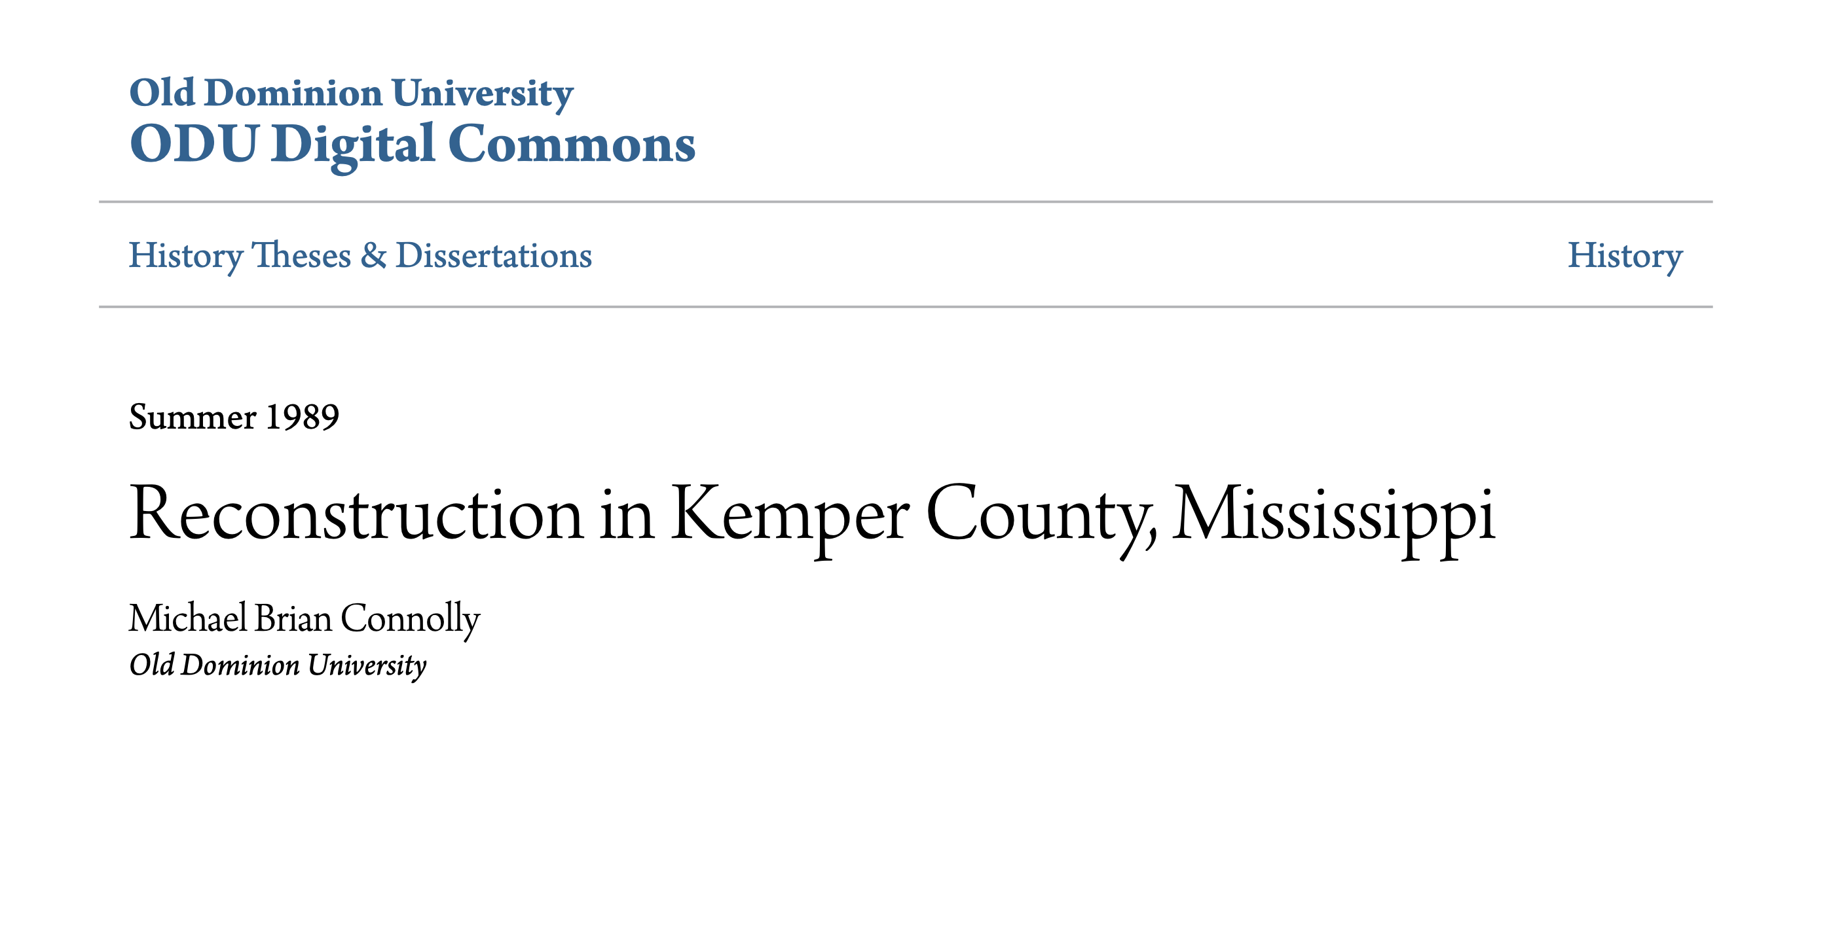Click the word Dissertations in header link

pyautogui.click(x=494, y=255)
